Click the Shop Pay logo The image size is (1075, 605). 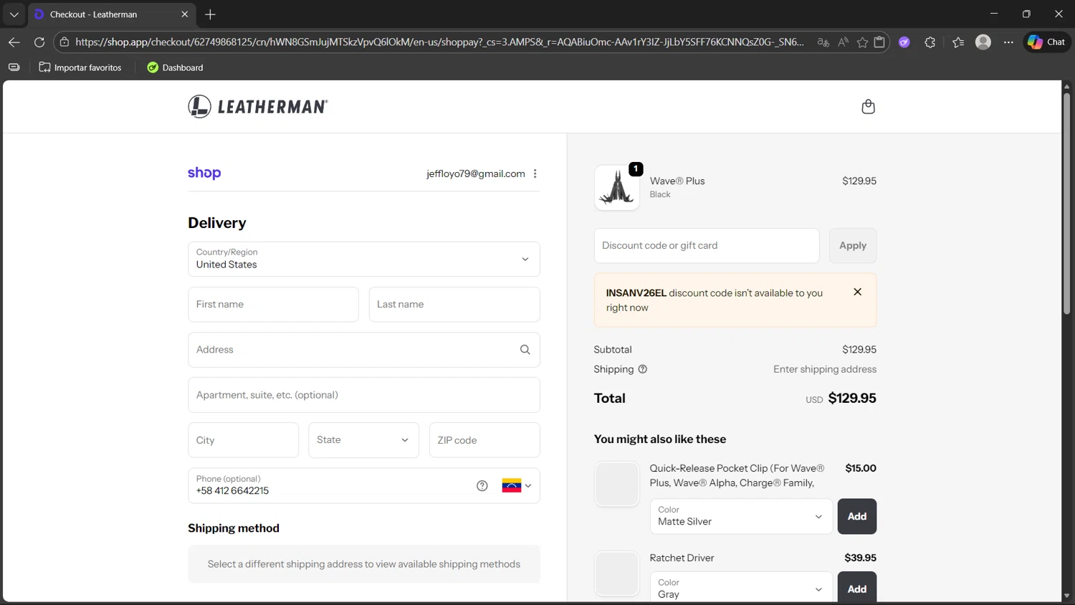(204, 173)
